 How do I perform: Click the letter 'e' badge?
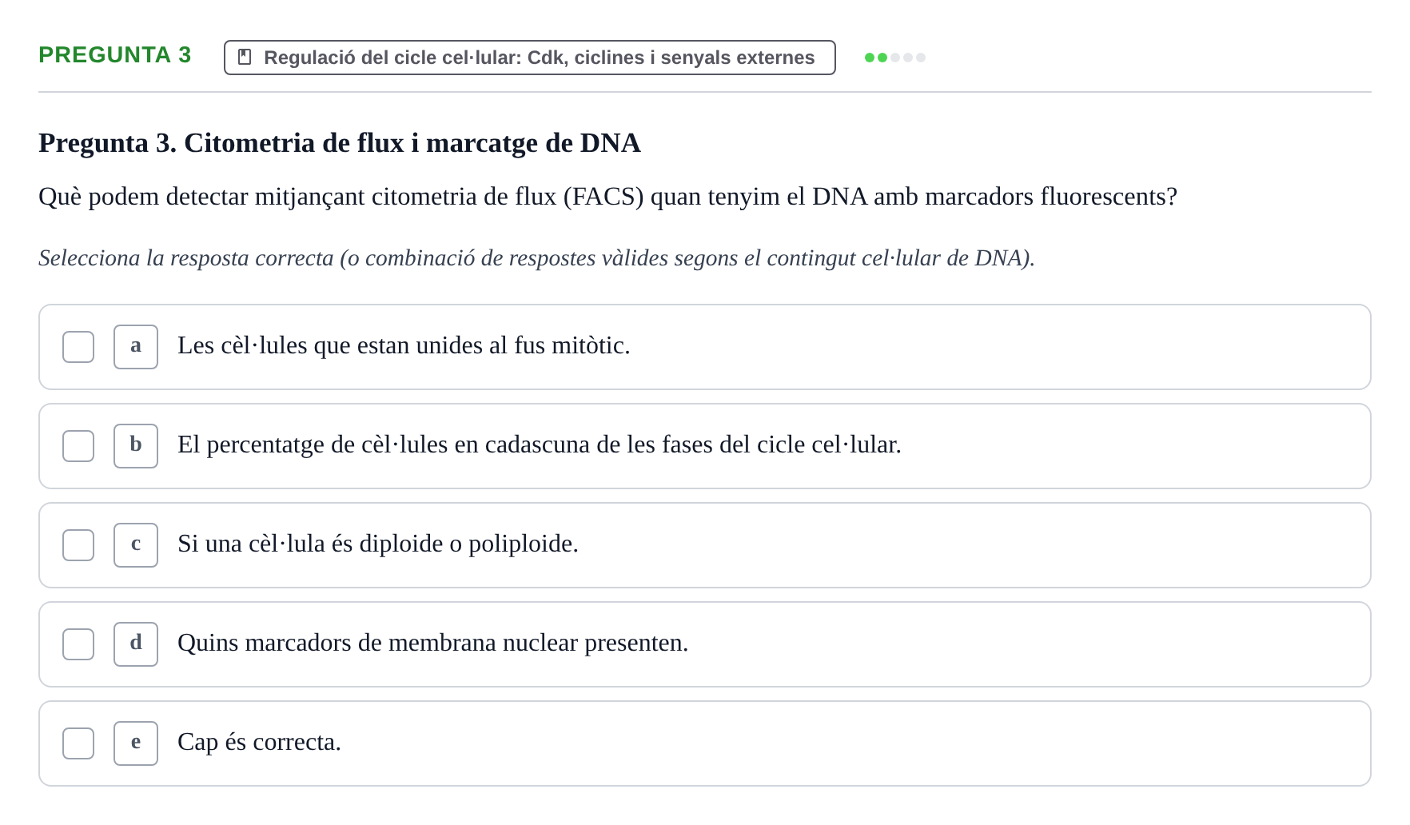(x=136, y=743)
